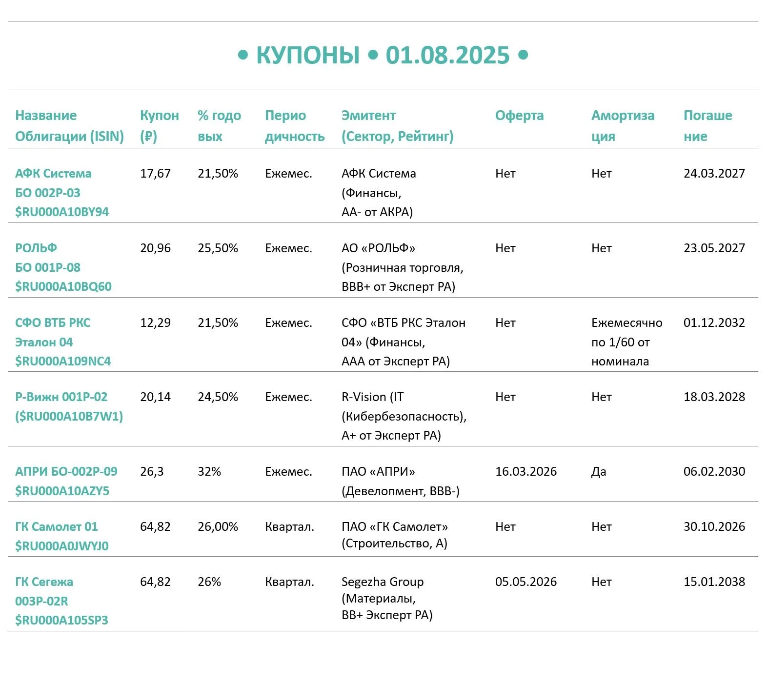Click coupon value "12,29"
768x685 pixels.
click(x=155, y=323)
